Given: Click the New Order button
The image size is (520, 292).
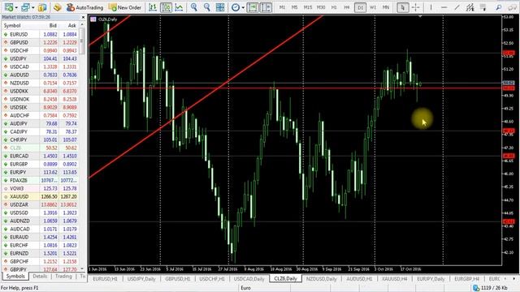Looking at the screenshot, I should [125, 7].
